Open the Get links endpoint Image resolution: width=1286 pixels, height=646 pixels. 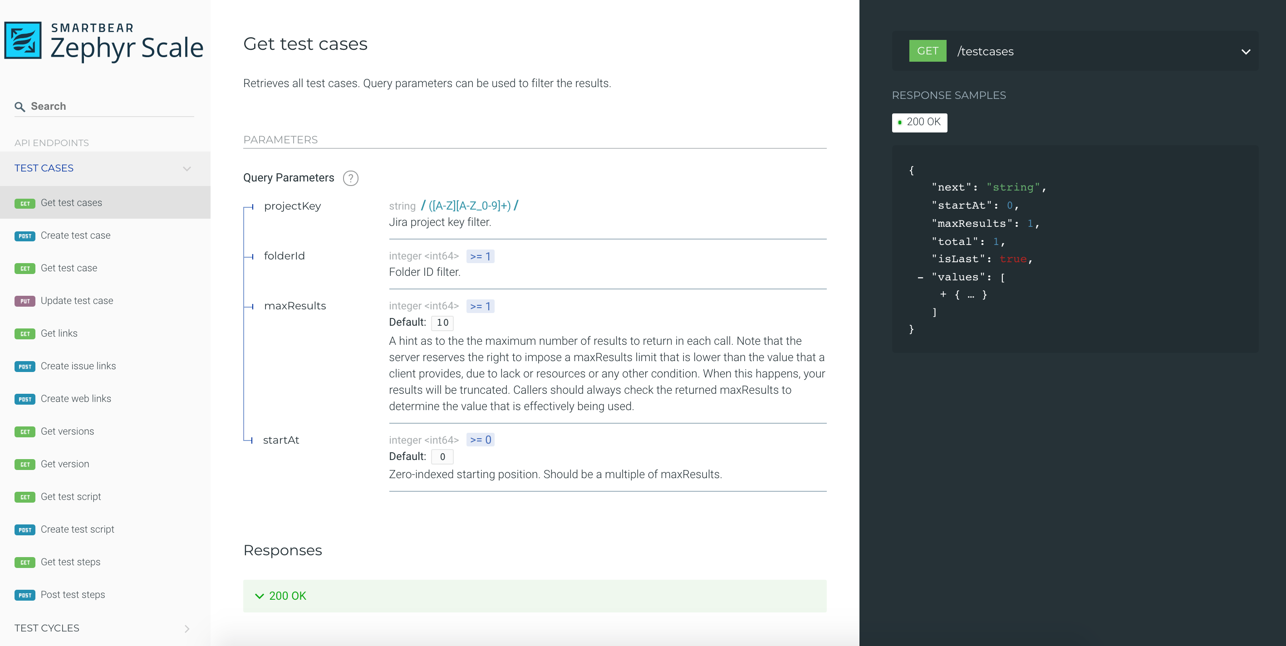[x=59, y=333]
